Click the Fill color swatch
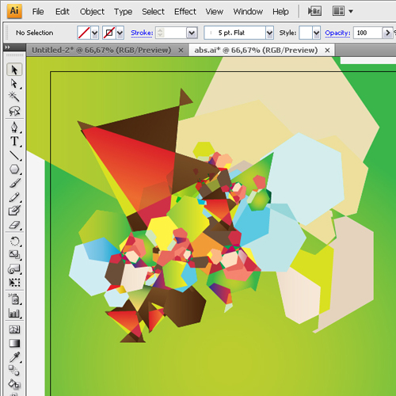The height and width of the screenshot is (396, 396). [x=84, y=33]
